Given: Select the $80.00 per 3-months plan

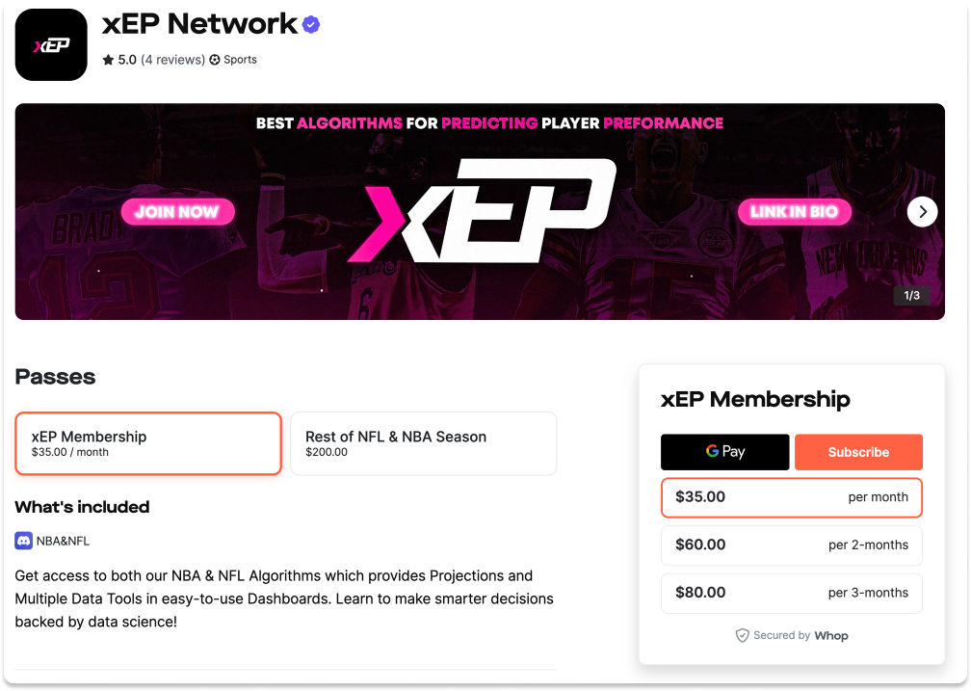Looking at the screenshot, I should pyautogui.click(x=791, y=593).
